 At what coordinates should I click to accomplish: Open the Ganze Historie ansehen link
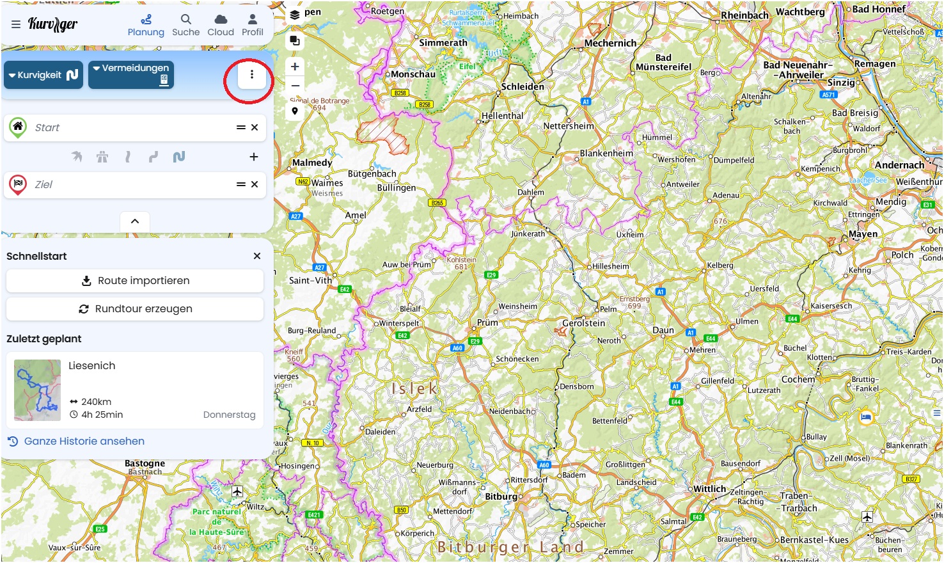tap(84, 441)
